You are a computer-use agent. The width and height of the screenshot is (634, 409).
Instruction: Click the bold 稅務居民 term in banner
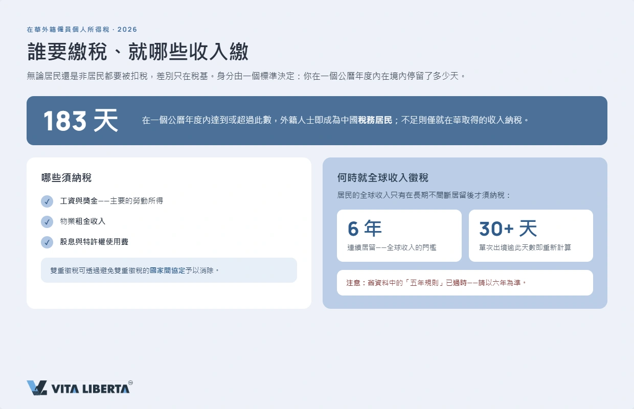(x=375, y=121)
